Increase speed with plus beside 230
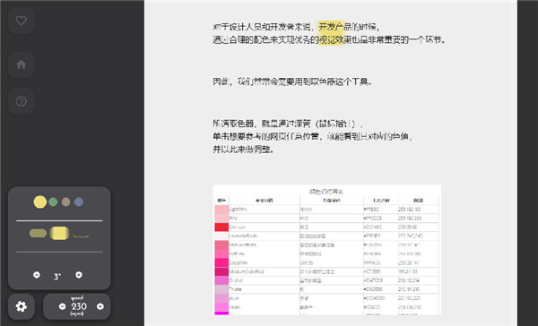Screen dimensions: 538x326 coord(100,306)
